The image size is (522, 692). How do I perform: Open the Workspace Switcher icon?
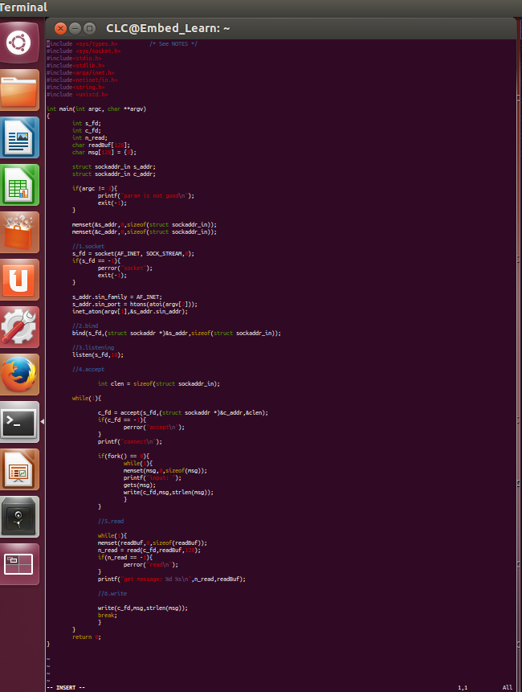click(19, 564)
